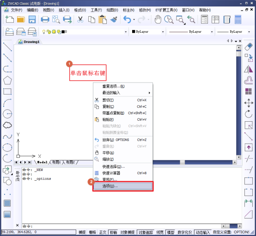Image resolution: width=256 pixels, height=236 pixels.
Task: Select the Polygon drawing tool
Action: [x=7, y=80]
